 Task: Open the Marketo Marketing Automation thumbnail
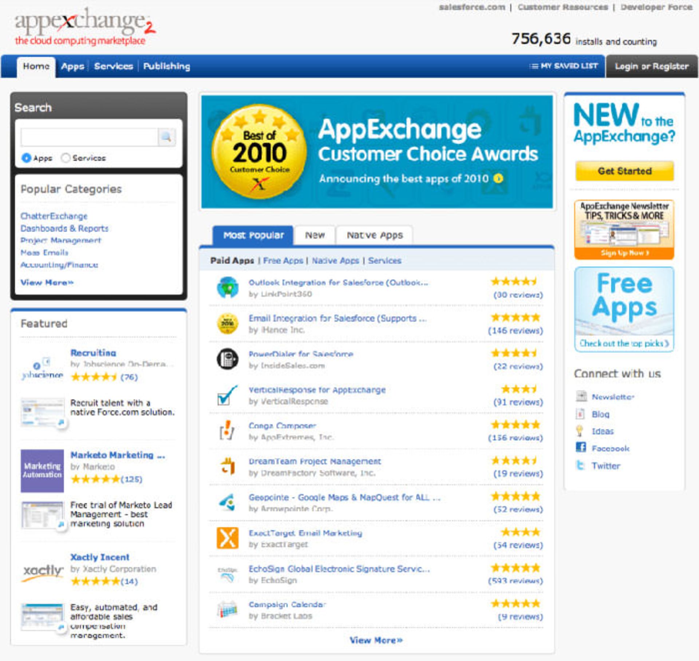(42, 471)
